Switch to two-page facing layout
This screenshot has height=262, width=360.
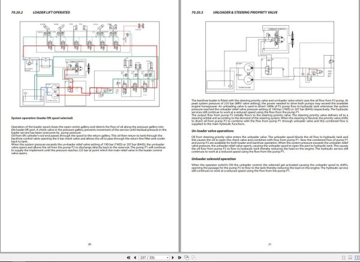(x=357, y=258)
